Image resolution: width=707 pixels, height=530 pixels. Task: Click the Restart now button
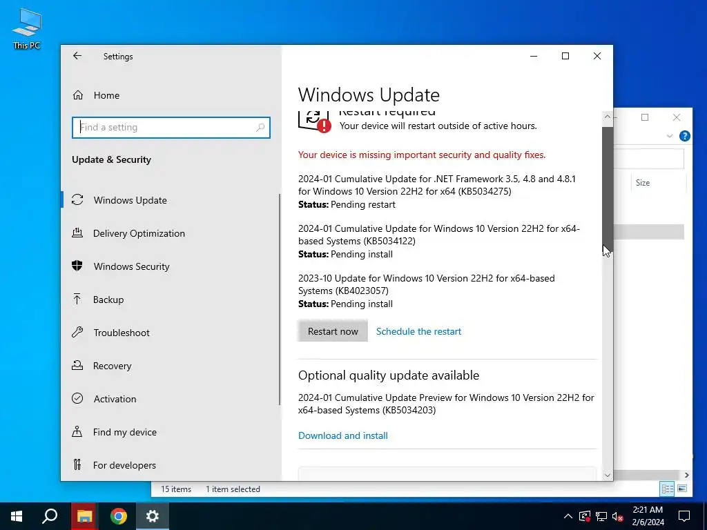(x=333, y=331)
